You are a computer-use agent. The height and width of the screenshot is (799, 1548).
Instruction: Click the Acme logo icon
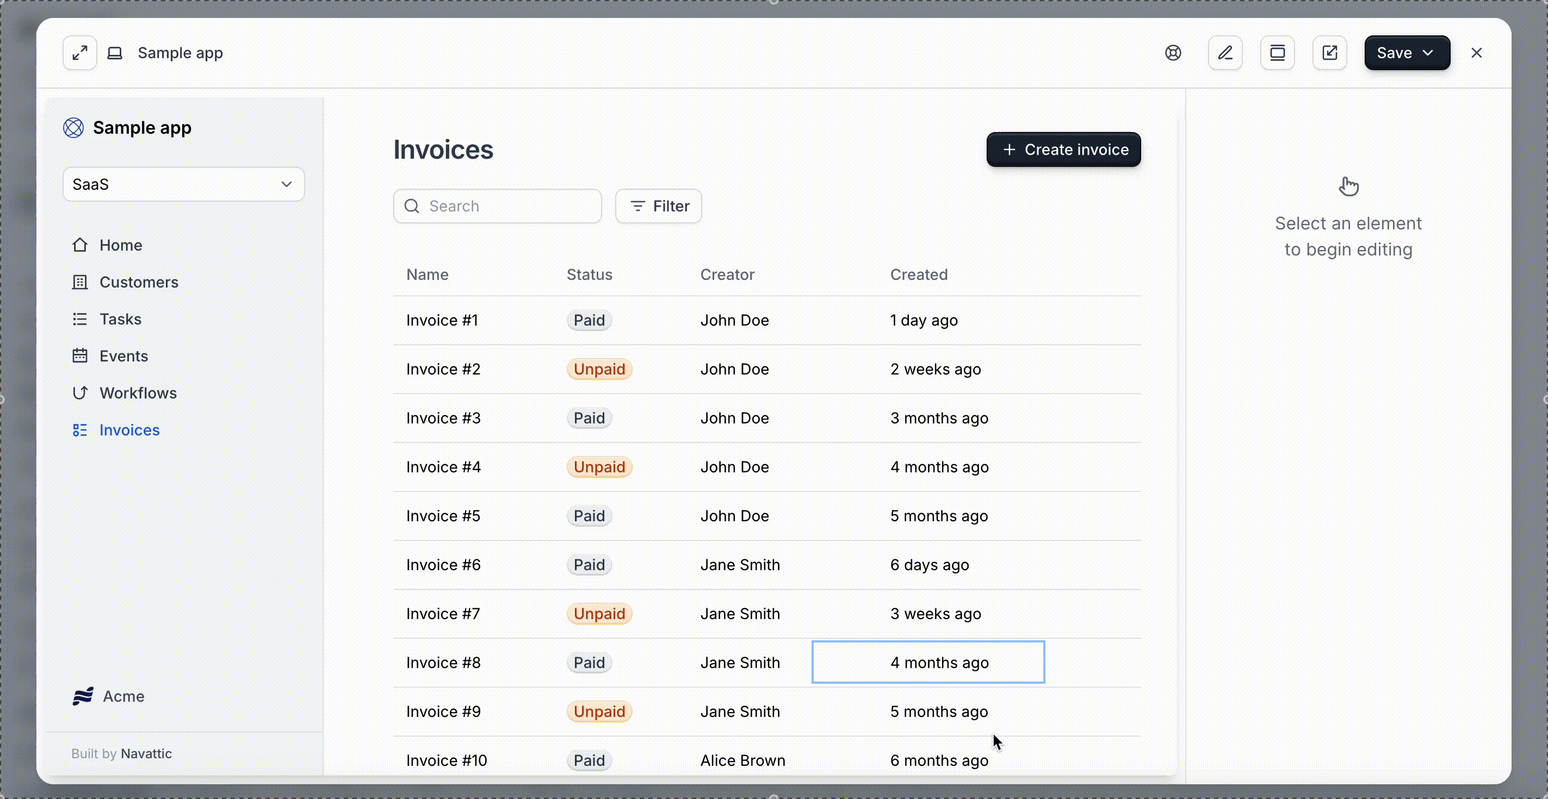pos(83,696)
